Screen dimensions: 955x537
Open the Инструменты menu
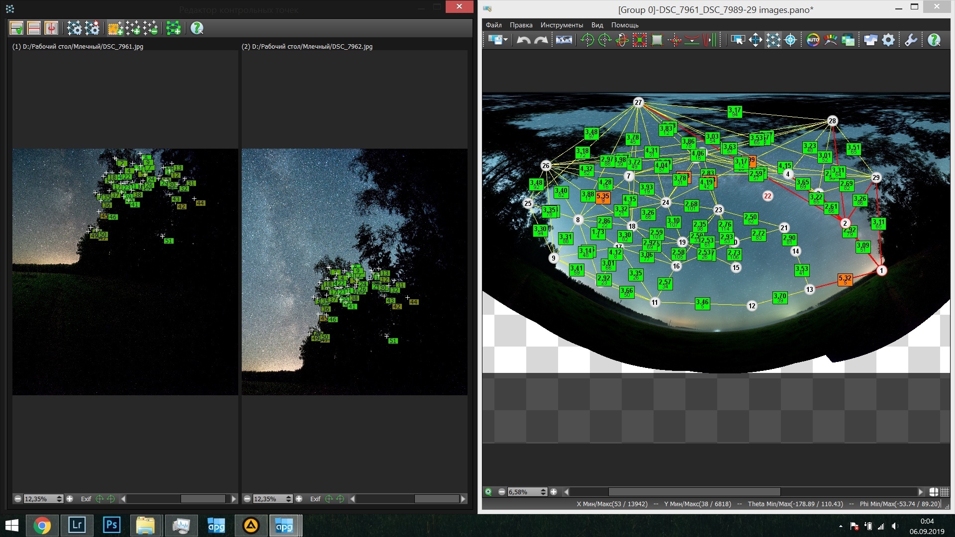coord(562,25)
